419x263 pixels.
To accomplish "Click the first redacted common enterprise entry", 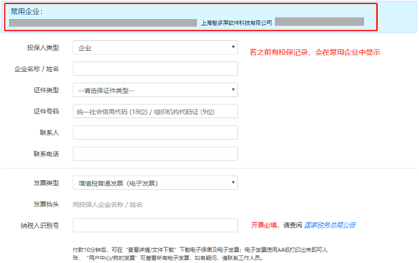I will point(103,22).
